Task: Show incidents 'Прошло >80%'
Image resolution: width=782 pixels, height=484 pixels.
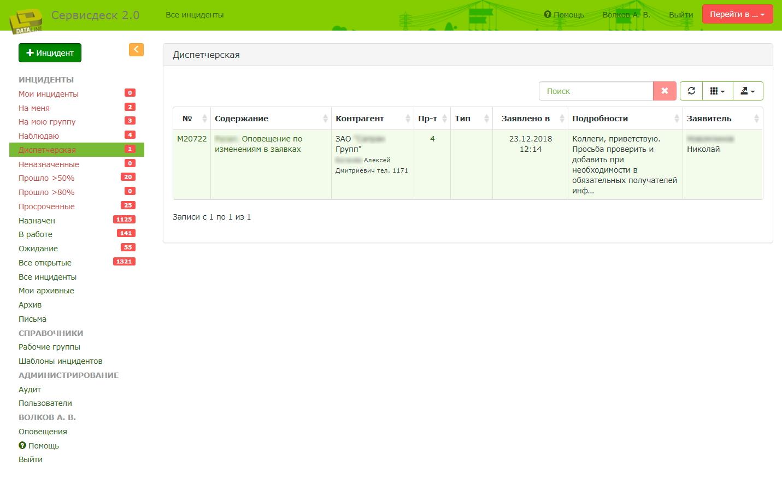Action: (x=46, y=192)
